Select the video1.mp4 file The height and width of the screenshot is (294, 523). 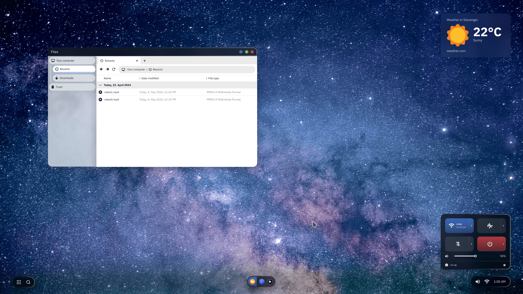pos(111,92)
